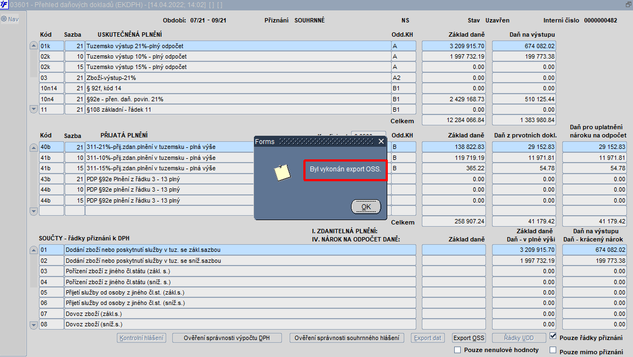This screenshot has width=633, height=357.
Task: Click Ověření správnosti výpočtu DPH button
Action: (x=227, y=338)
